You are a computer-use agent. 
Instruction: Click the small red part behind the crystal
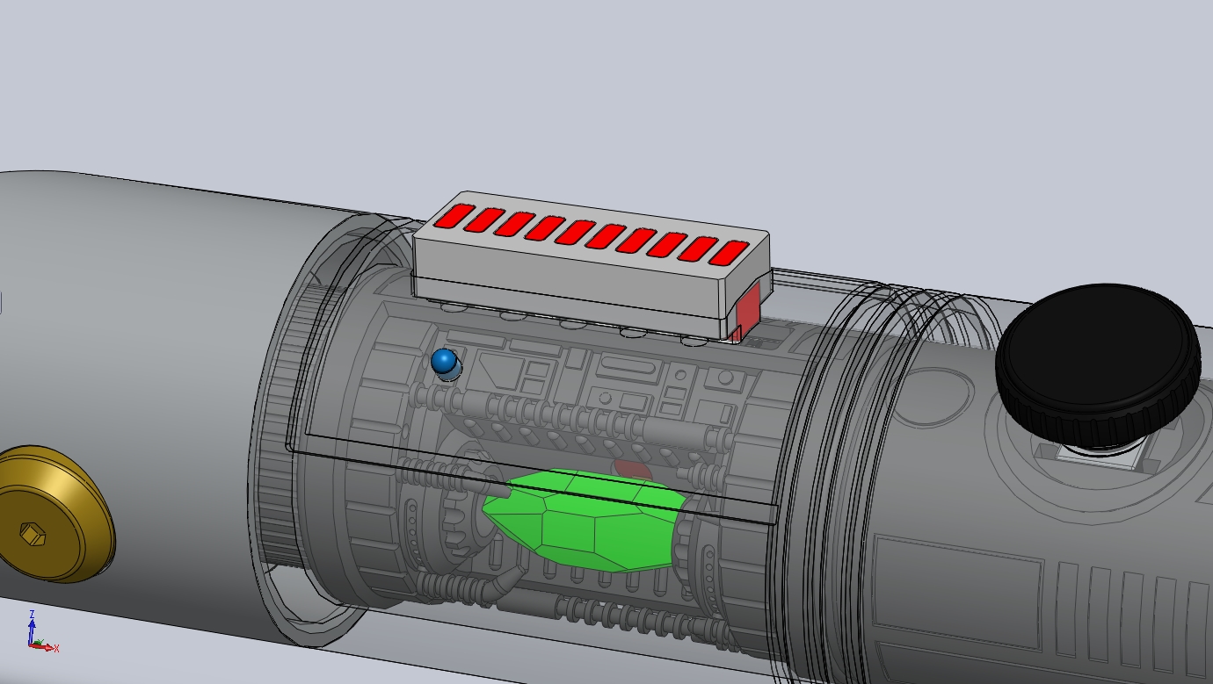point(632,469)
